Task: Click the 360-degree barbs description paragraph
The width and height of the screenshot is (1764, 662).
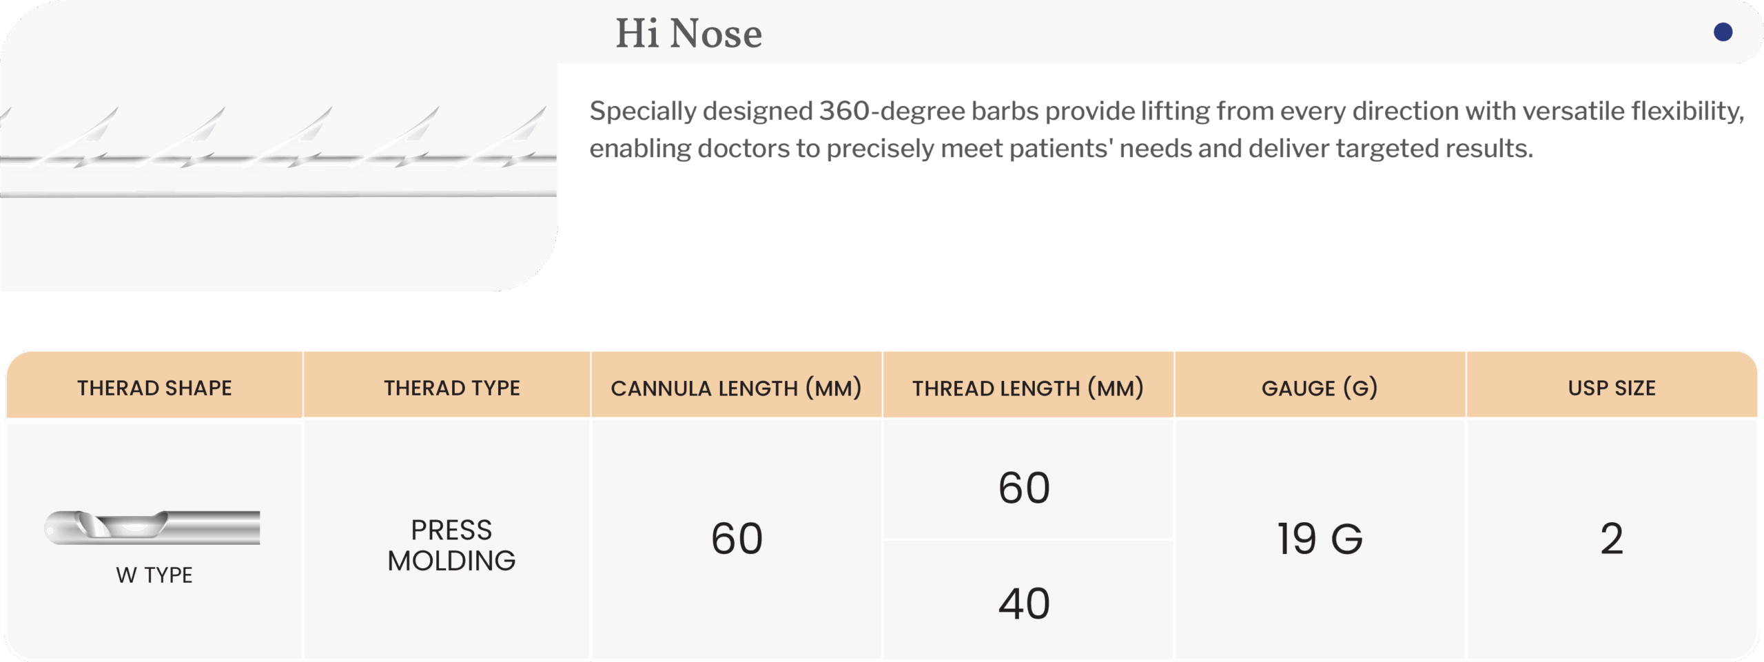Action: coord(1167,130)
